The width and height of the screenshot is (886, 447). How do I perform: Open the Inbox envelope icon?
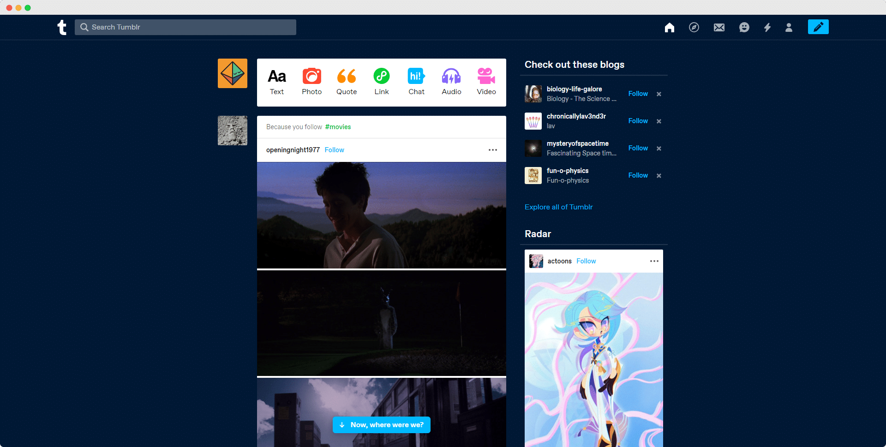point(719,28)
